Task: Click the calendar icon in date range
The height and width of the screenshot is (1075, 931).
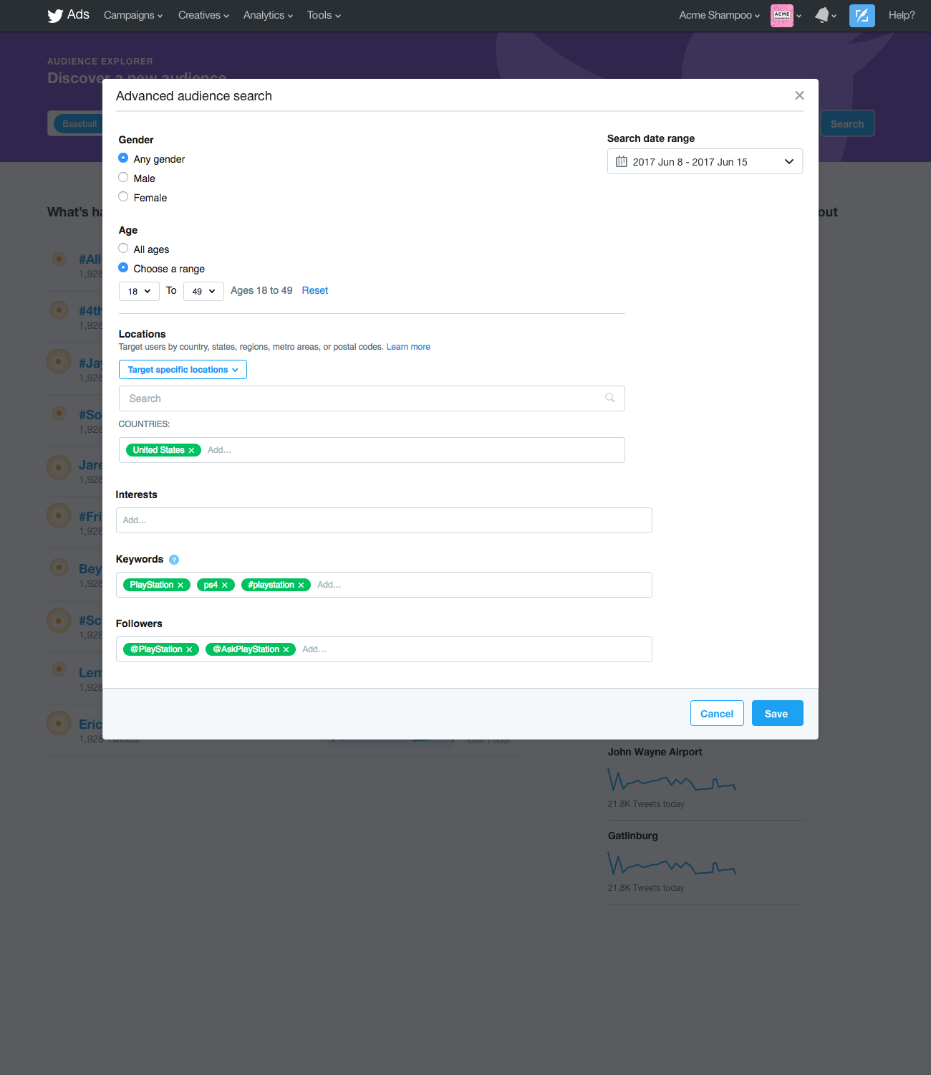Action: tap(622, 161)
